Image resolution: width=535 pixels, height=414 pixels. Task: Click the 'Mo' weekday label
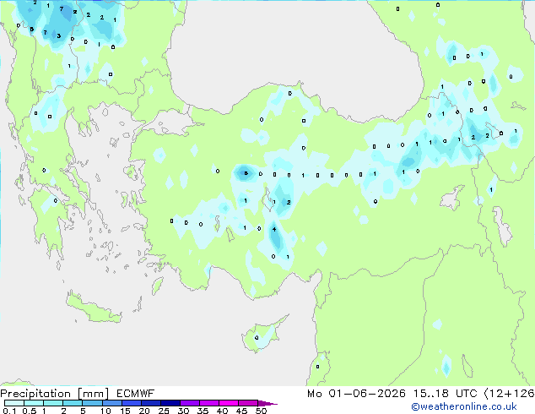coord(314,394)
